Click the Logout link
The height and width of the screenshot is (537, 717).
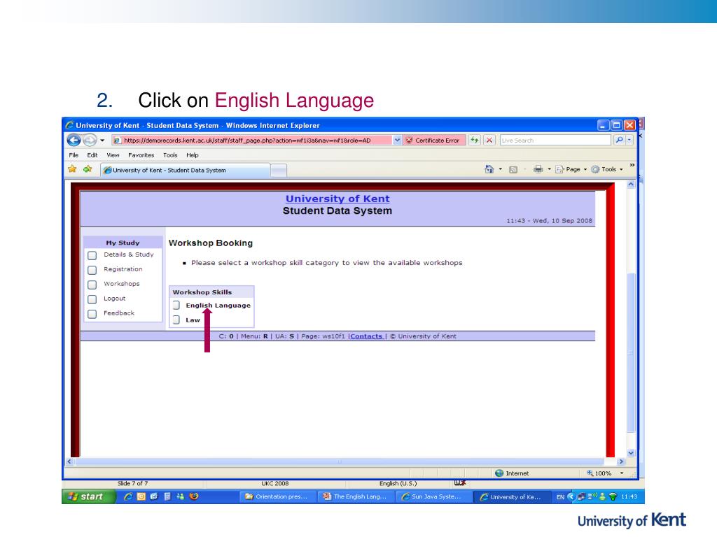(x=114, y=298)
